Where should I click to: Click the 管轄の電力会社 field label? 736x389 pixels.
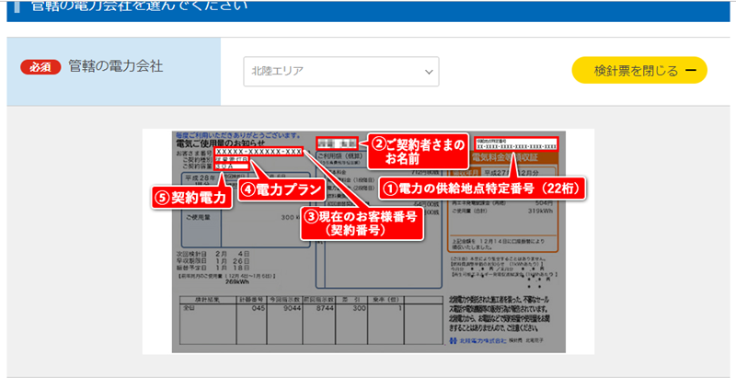tap(116, 66)
